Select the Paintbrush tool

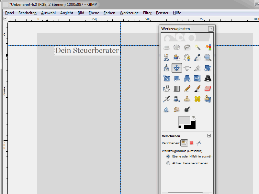point(197,89)
